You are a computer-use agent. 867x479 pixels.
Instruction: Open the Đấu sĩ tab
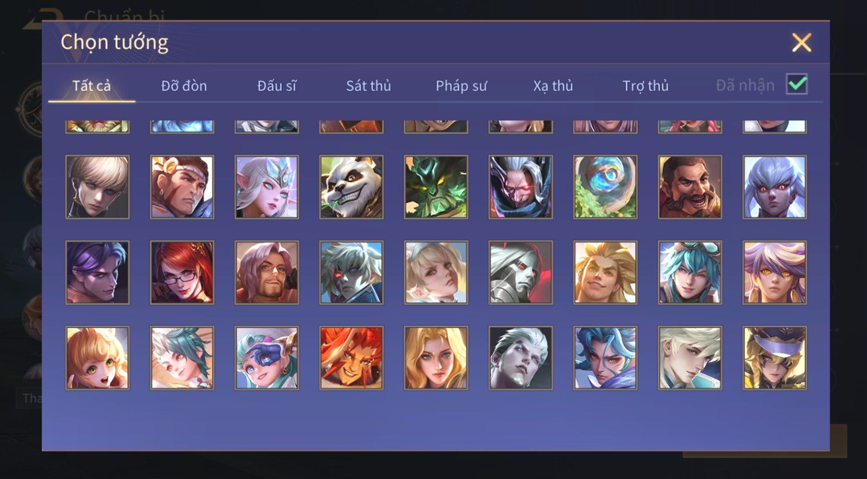point(276,86)
